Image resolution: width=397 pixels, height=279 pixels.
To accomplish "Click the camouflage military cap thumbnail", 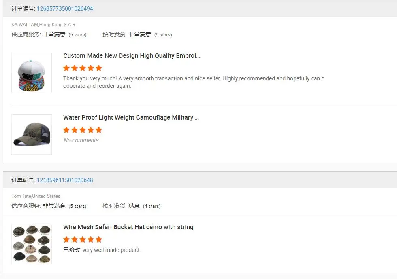I will [32, 135].
